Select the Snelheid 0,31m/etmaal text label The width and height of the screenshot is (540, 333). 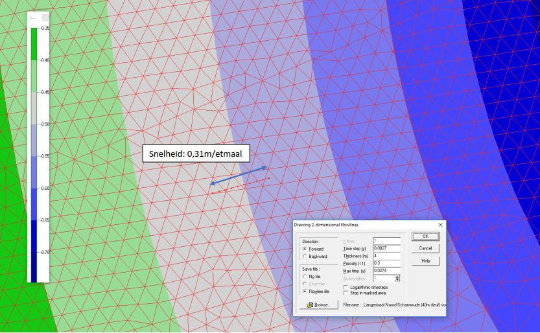coord(196,153)
